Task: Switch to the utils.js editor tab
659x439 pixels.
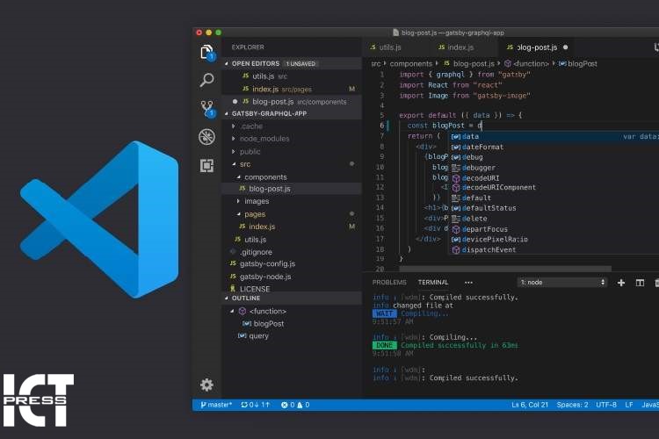Action: point(386,47)
